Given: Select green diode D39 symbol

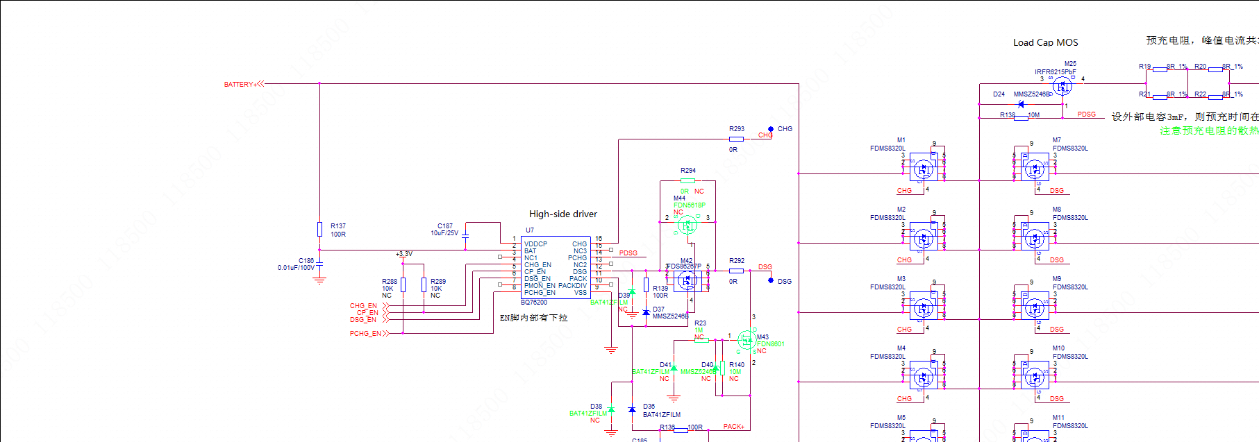Looking at the screenshot, I should click(632, 292).
